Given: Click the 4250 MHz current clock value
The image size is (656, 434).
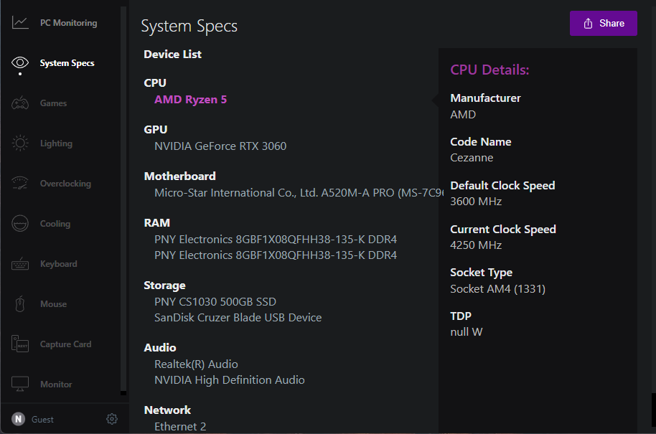Looking at the screenshot, I should pyautogui.click(x=476, y=245).
